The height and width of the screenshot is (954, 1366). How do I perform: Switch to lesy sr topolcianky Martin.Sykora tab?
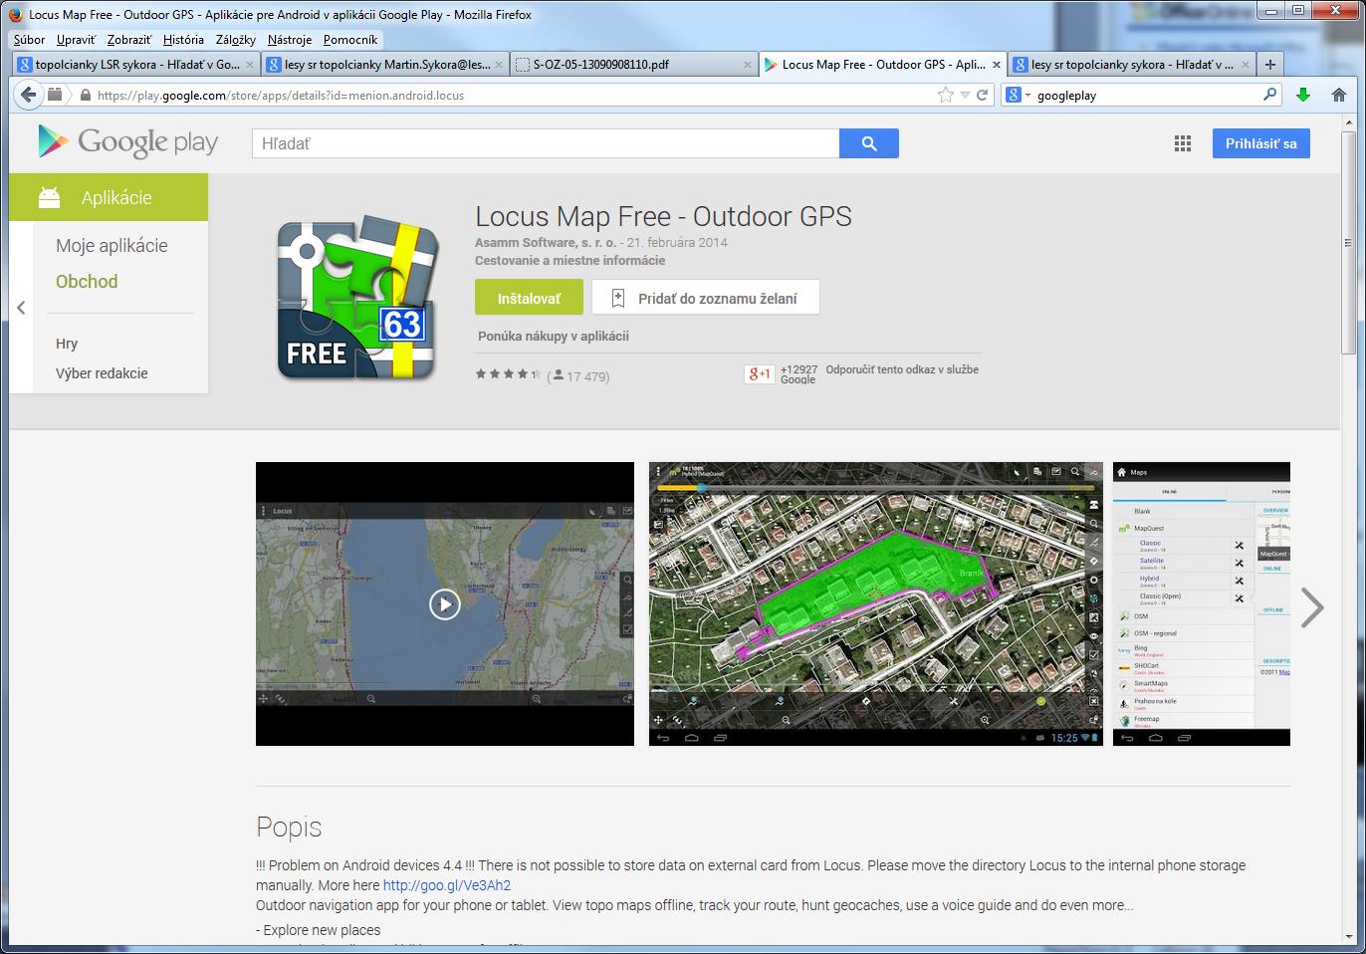tap(383, 65)
